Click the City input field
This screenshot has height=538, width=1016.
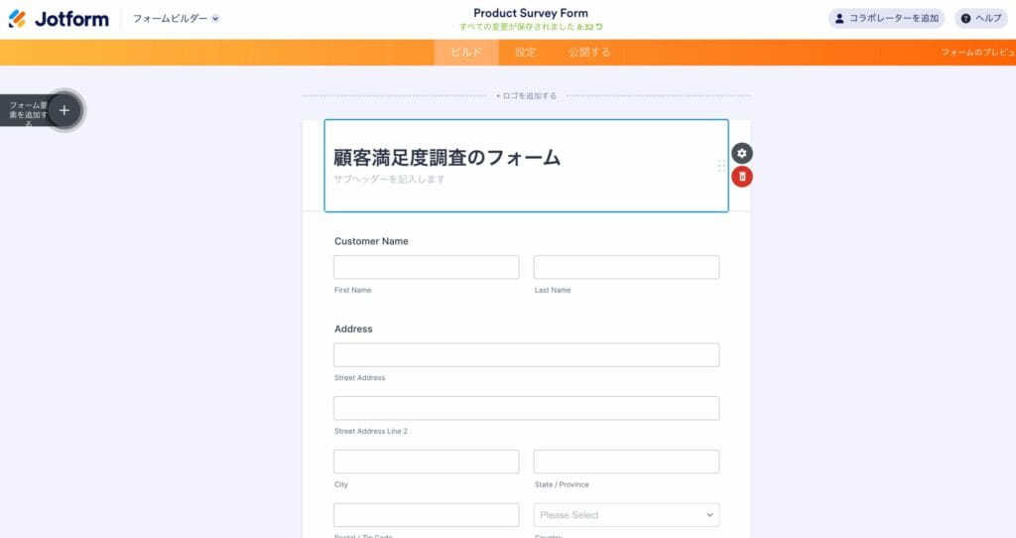coord(427,462)
